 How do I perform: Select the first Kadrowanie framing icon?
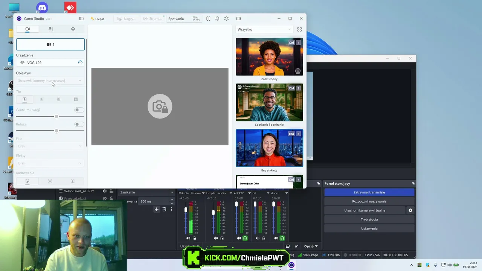click(x=27, y=181)
